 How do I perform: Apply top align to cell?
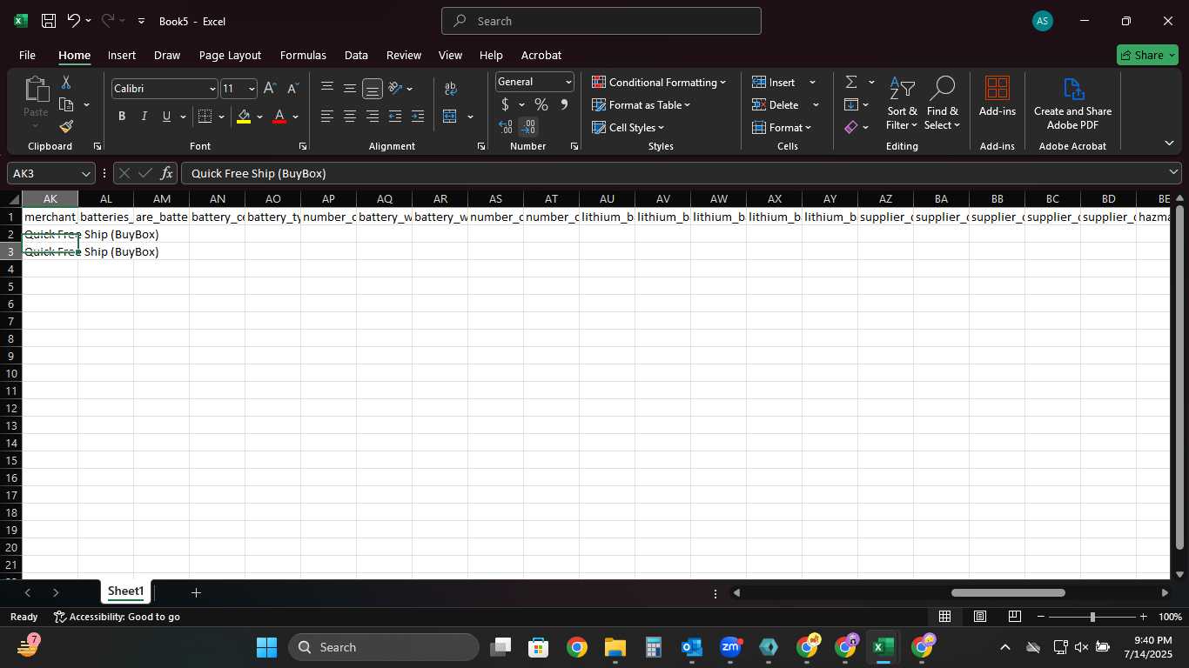point(327,88)
